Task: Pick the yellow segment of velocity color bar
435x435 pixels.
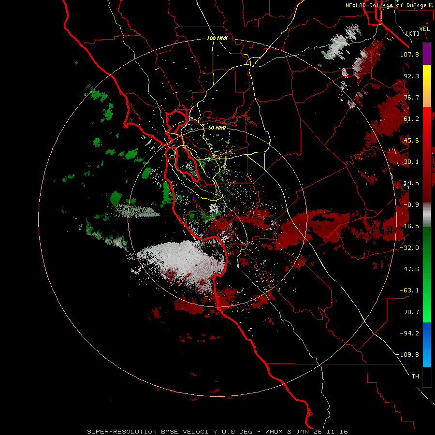Action: [x=427, y=73]
